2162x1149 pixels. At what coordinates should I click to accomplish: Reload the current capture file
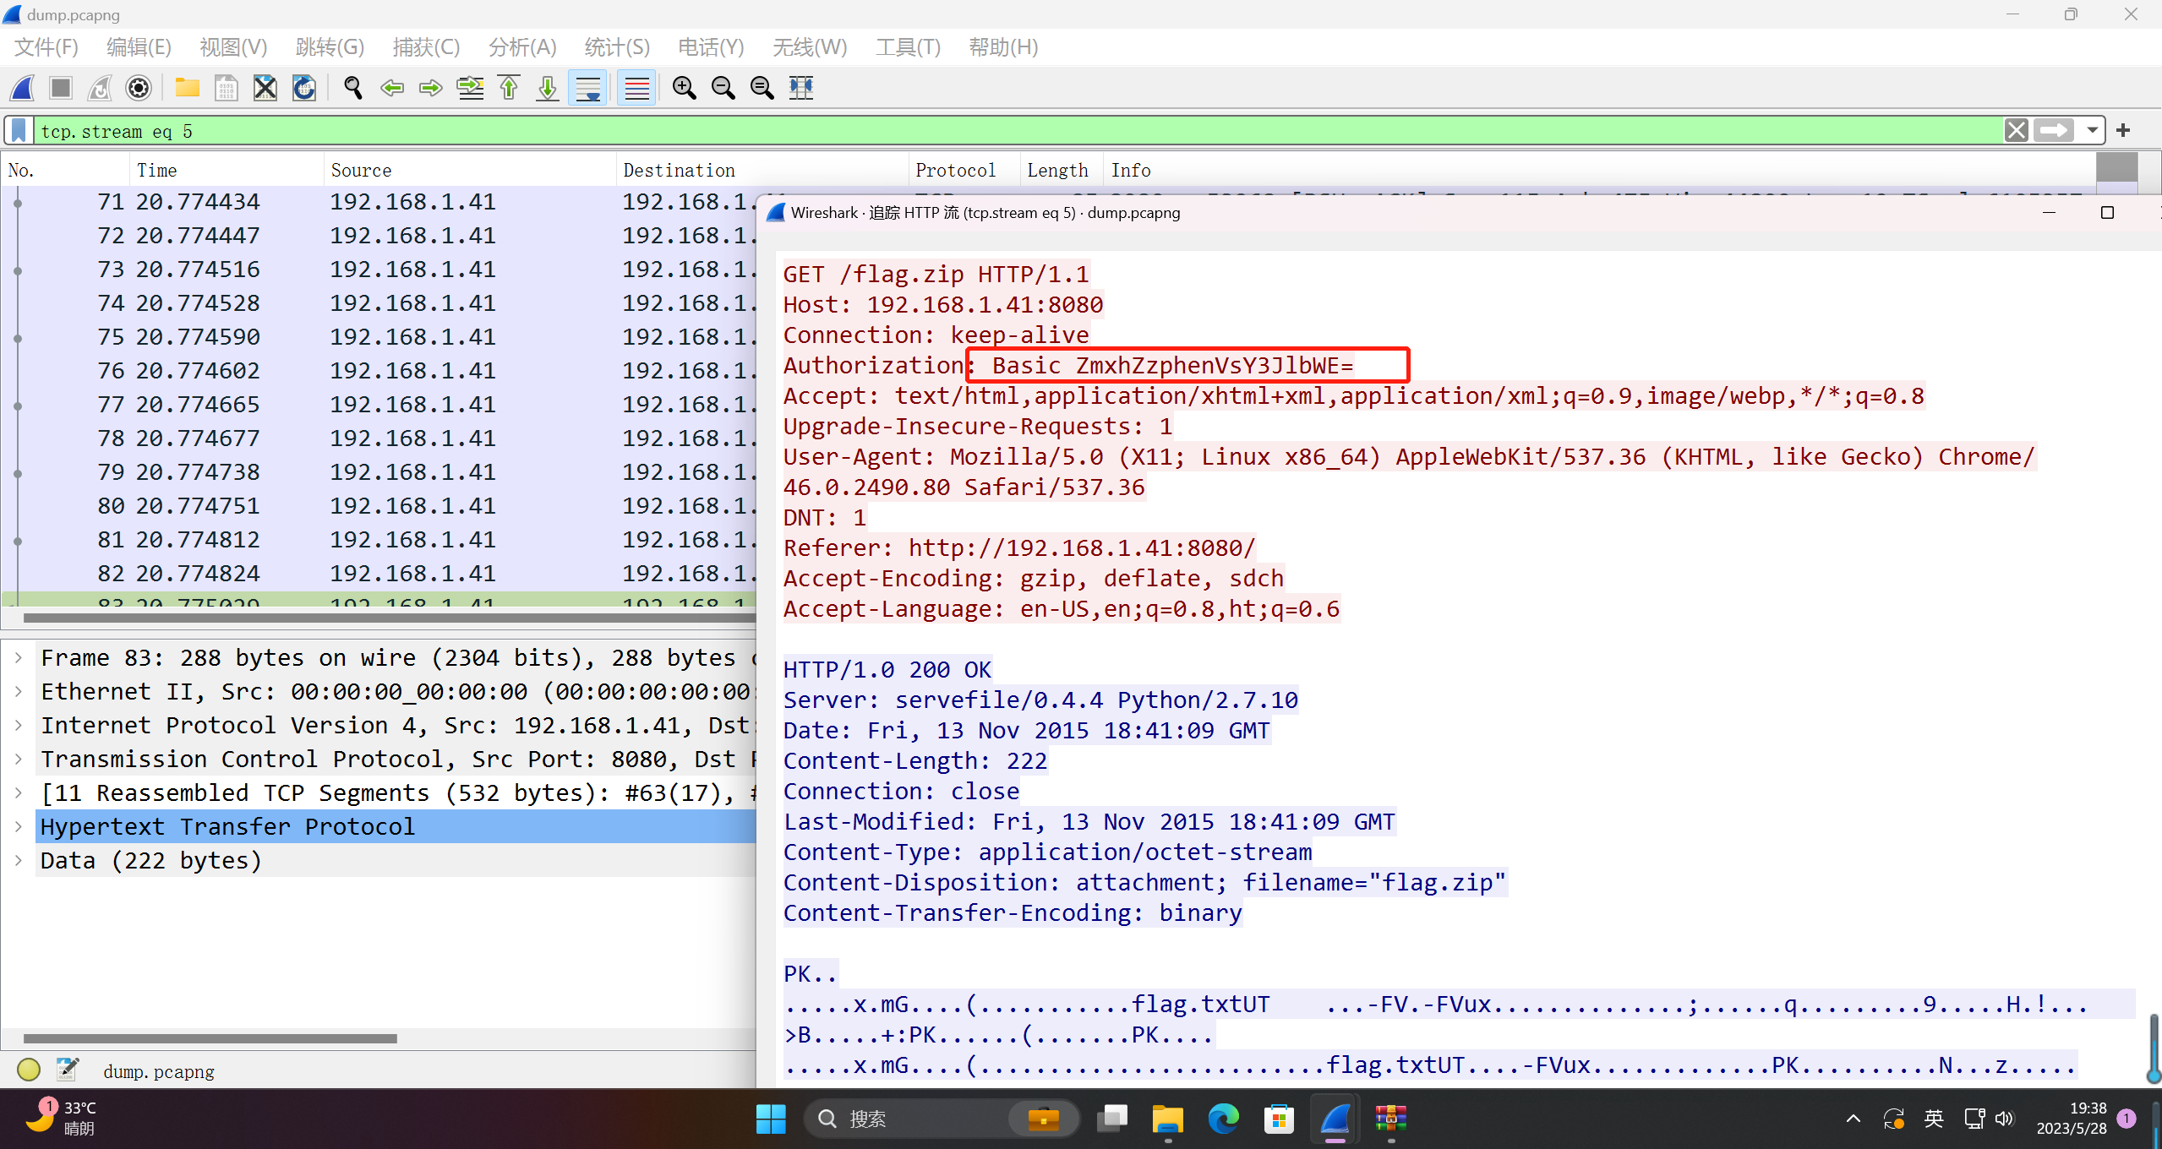[x=304, y=88]
